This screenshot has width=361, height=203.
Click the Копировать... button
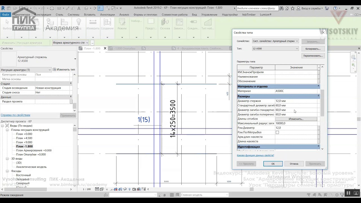(313, 48)
